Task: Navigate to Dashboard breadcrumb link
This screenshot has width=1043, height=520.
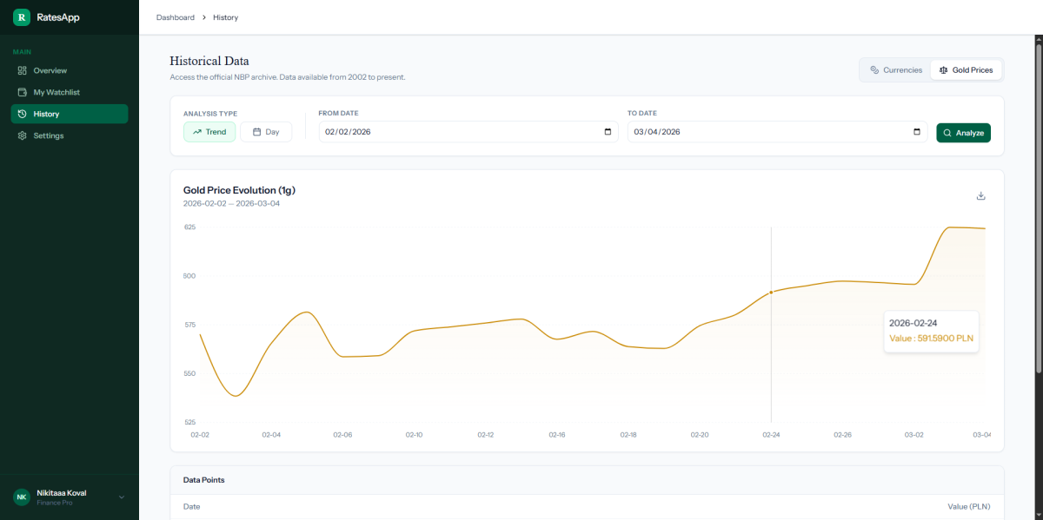Action: pos(175,17)
